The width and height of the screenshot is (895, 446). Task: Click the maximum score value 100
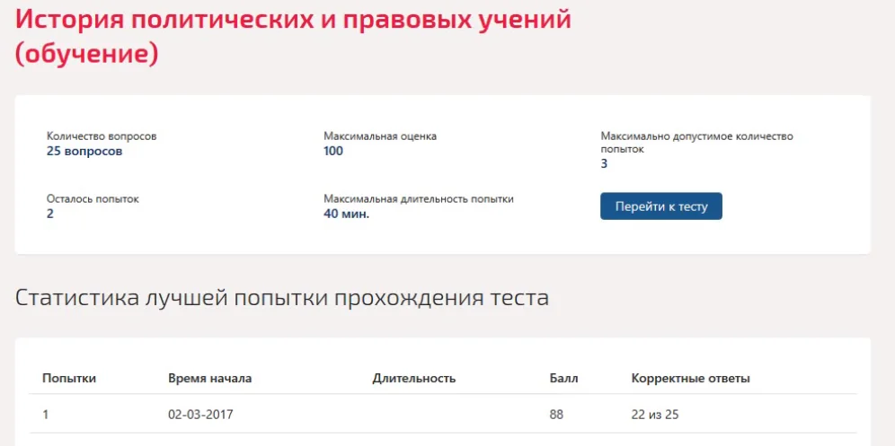(333, 151)
